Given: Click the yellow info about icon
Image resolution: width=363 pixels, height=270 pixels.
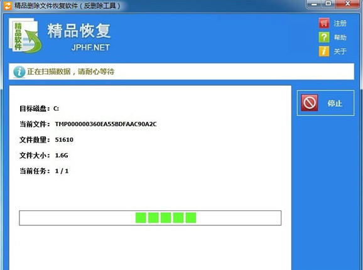Looking at the screenshot, I should tap(324, 51).
